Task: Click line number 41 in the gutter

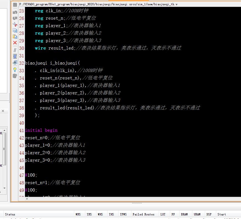Action: [22, 130]
